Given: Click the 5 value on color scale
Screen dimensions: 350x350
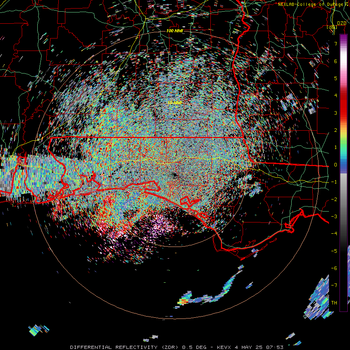Looking at the screenshot, I should 336,78.
